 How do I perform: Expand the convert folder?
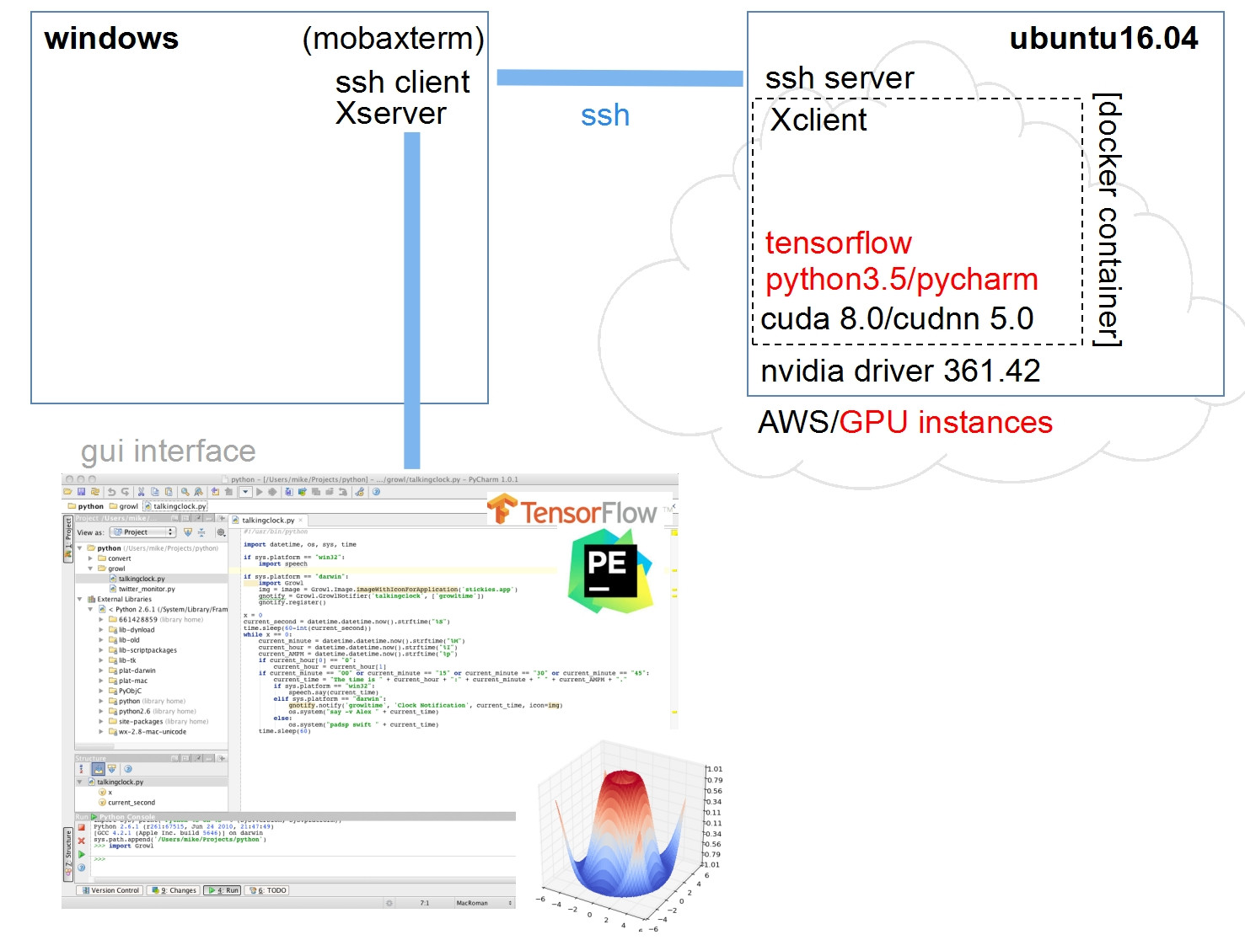(x=90, y=558)
